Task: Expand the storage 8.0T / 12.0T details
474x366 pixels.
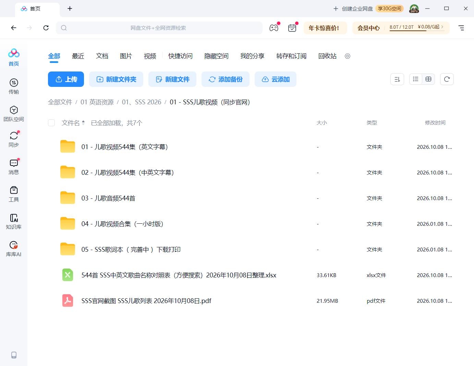Action: (x=416, y=27)
